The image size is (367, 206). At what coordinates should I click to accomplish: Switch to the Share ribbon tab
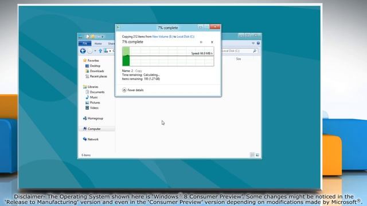(x=111, y=43)
